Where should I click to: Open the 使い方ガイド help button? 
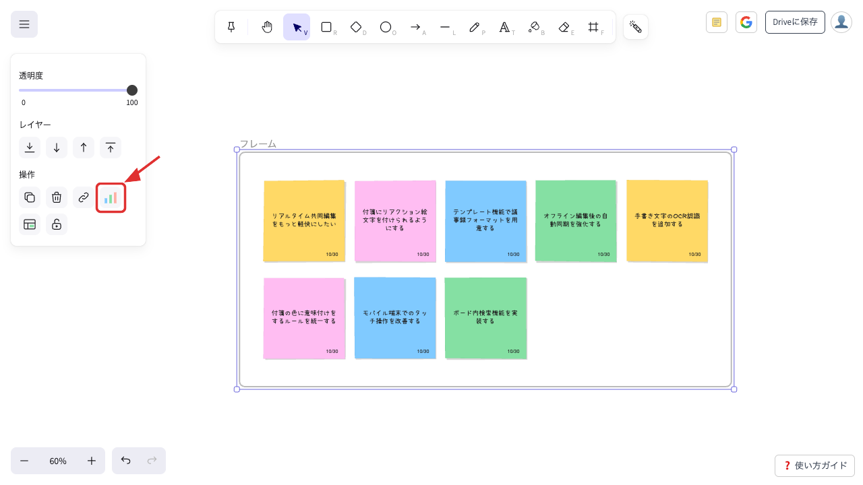click(814, 465)
